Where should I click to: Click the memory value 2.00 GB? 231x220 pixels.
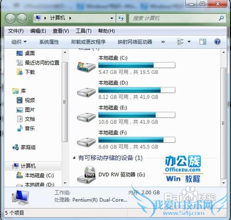(151, 192)
